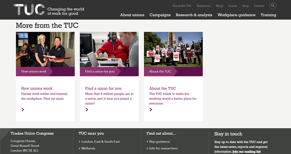
Task: Click 'More than 6 million people' description
Action: tap(109, 98)
